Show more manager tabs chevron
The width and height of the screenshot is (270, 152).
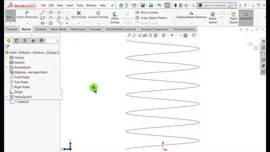click(x=57, y=41)
